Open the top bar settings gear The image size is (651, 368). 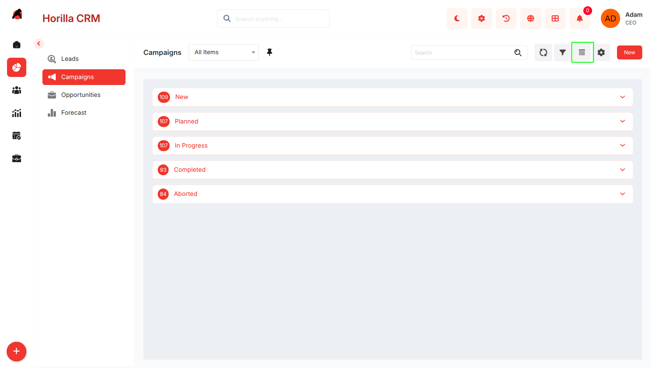tap(481, 19)
